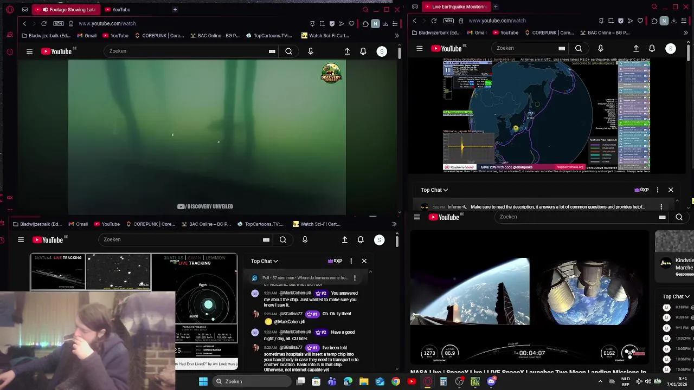
Task: Open Watch Sci-Fi Cart... bookmark in the 3I/ATLAS window
Action: point(316,224)
